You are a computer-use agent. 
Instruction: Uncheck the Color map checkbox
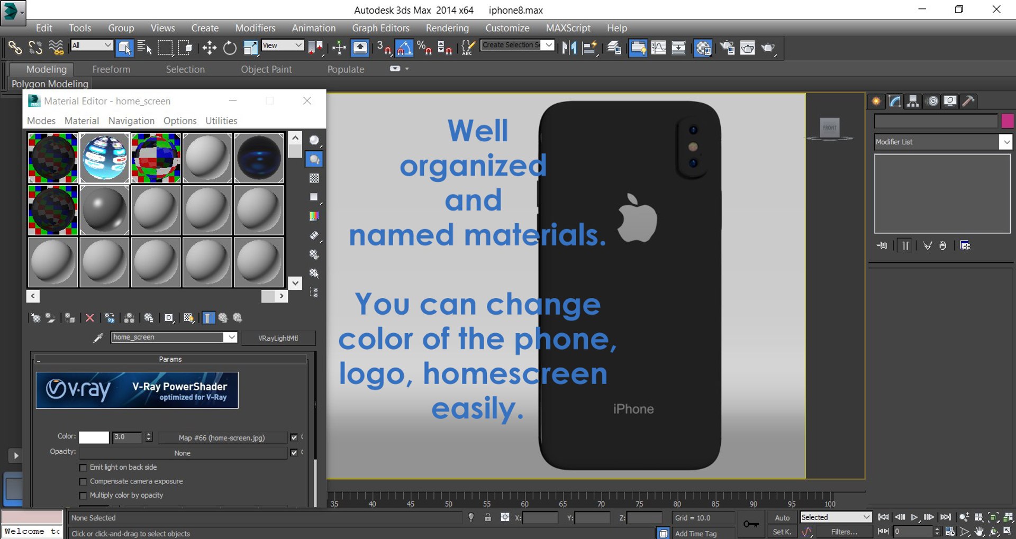[x=294, y=437]
